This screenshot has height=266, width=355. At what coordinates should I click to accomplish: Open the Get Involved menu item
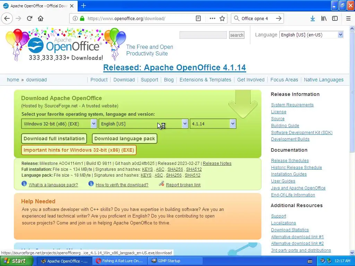tap(251, 80)
